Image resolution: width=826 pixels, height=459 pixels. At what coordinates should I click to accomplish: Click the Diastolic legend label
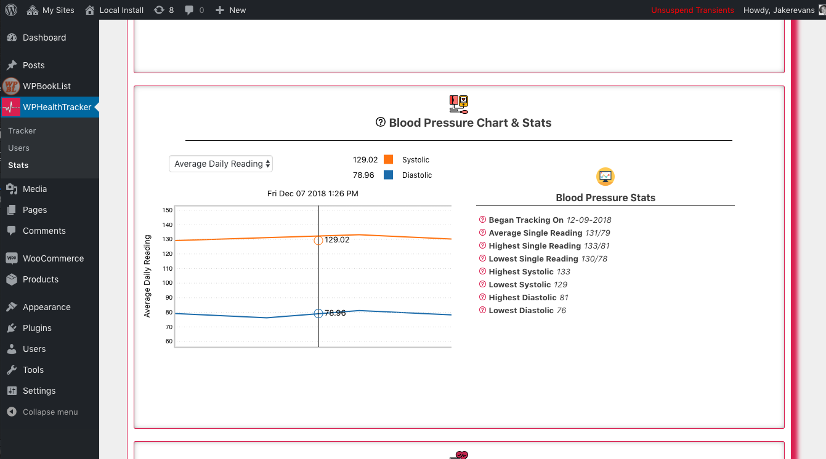tap(417, 175)
